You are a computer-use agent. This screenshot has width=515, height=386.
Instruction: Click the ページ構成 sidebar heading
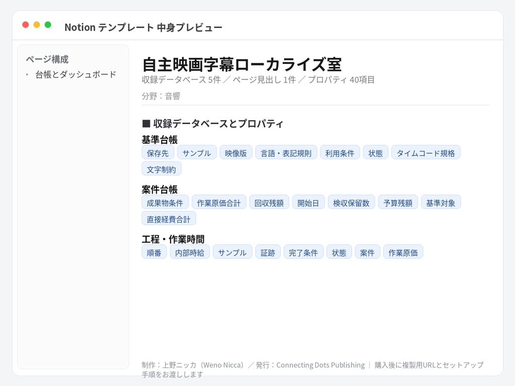[47, 59]
